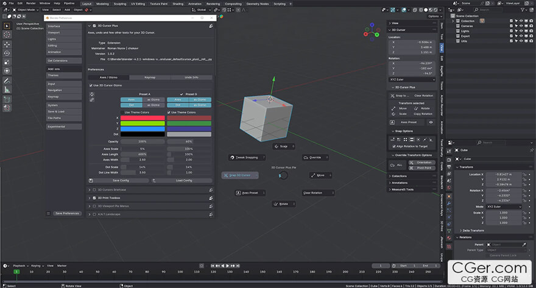
Task: Select the Scale tool in left toolbar
Action: (7, 62)
